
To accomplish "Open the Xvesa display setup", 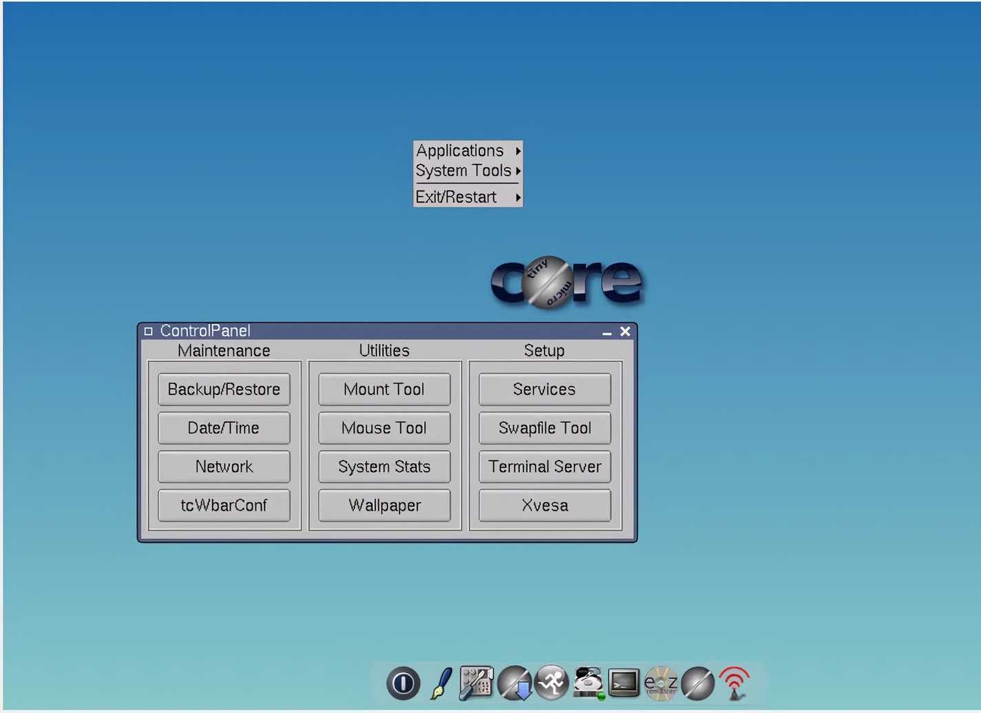I will coord(544,505).
